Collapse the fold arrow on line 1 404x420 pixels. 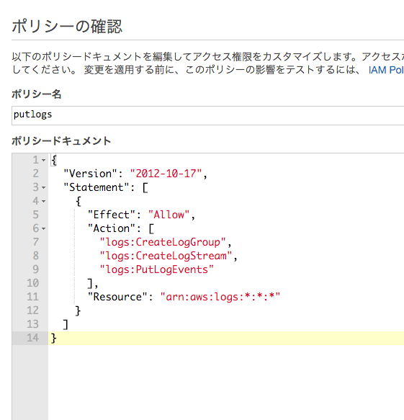pos(43,160)
